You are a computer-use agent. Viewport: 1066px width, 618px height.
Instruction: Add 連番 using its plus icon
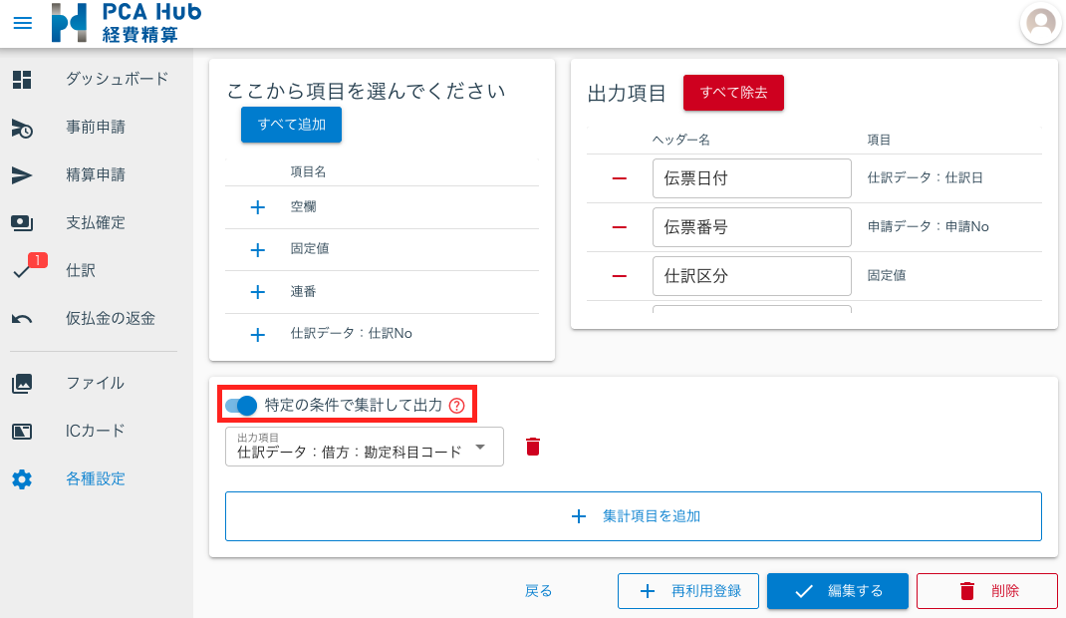click(x=257, y=291)
